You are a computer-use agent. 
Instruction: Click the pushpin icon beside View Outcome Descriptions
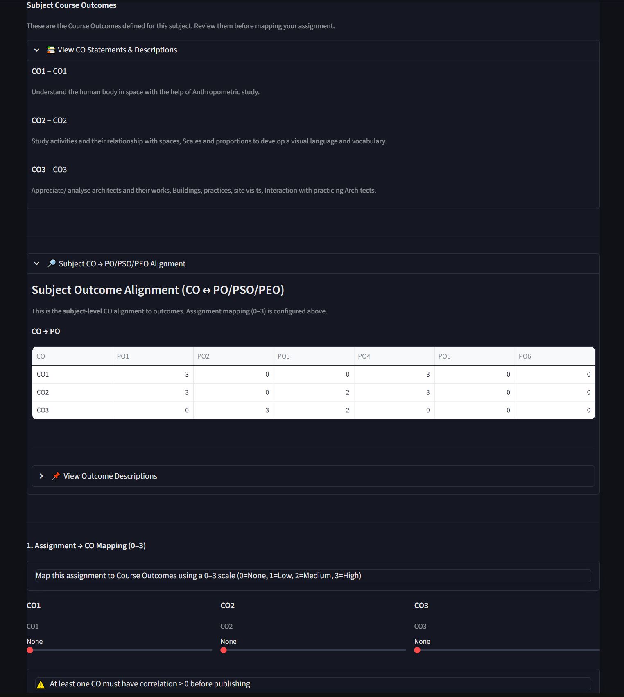click(56, 476)
